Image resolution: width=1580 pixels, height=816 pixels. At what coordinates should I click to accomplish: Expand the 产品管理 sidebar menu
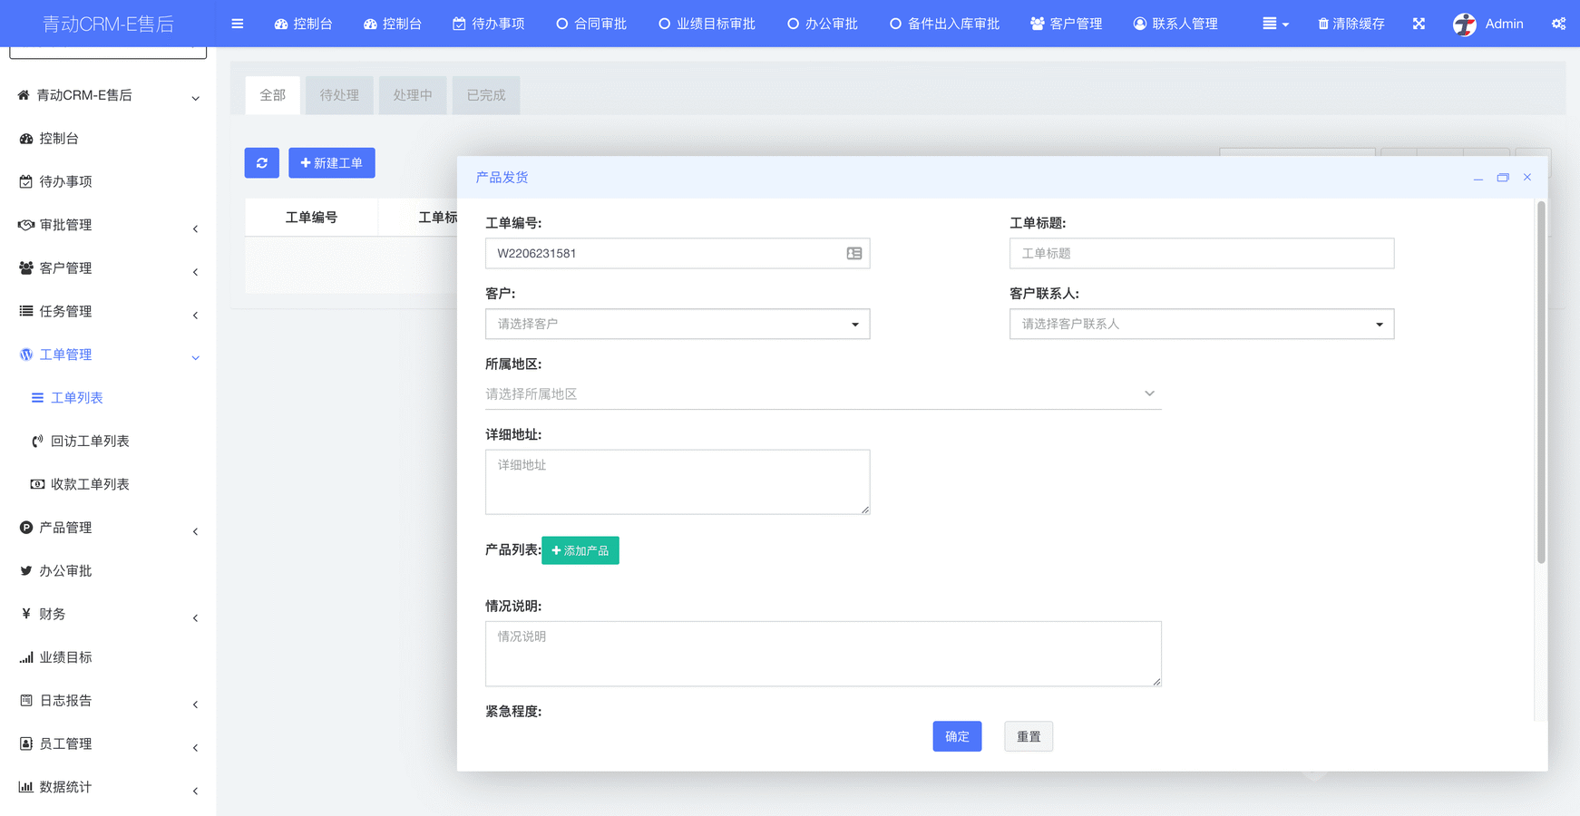tap(107, 528)
